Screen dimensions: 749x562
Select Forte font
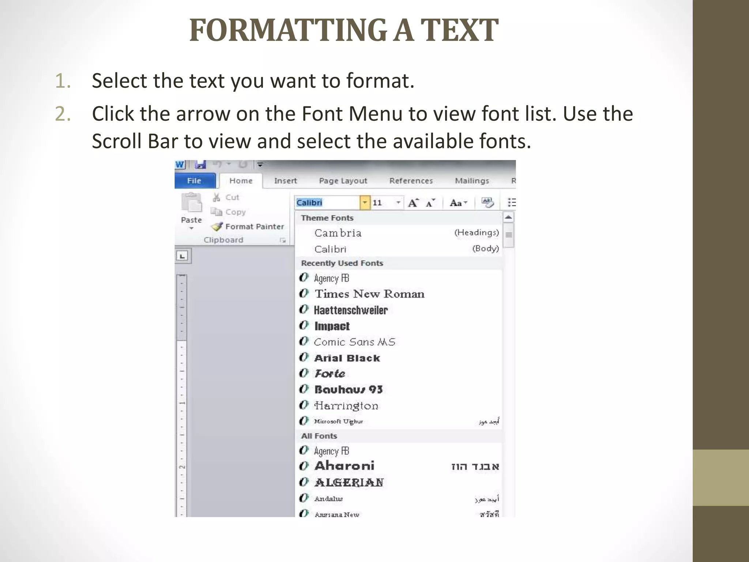(x=399, y=374)
